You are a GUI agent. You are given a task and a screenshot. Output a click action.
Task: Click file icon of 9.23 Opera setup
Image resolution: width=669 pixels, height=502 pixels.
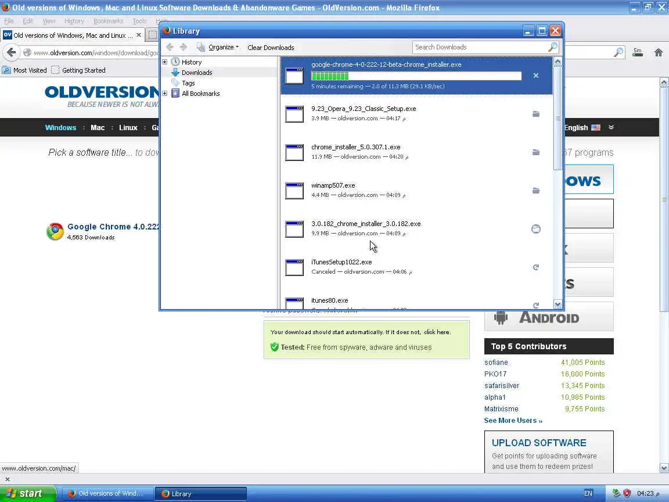tap(294, 114)
